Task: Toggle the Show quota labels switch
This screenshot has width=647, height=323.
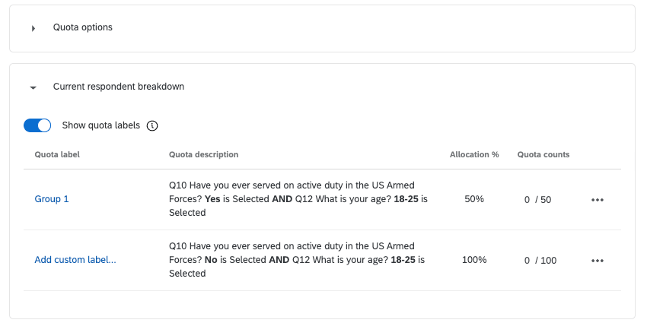Action: coord(37,125)
